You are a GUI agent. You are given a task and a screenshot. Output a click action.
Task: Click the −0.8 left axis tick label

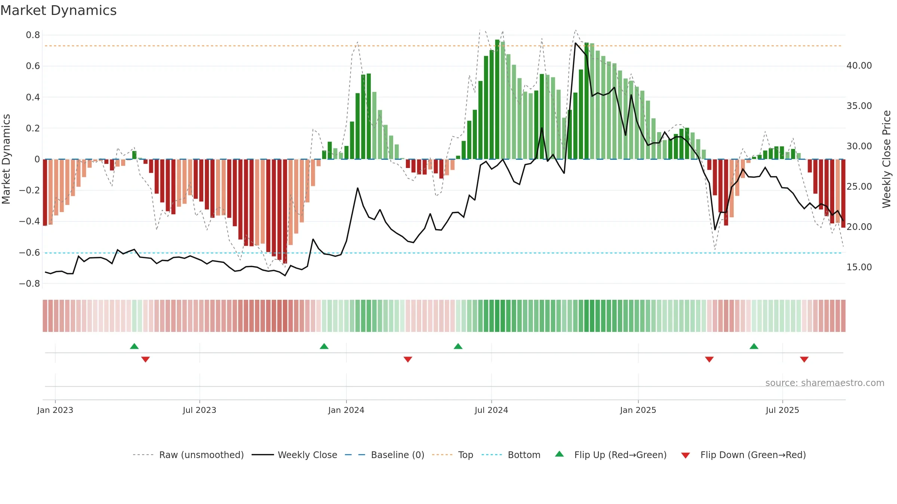pyautogui.click(x=30, y=283)
